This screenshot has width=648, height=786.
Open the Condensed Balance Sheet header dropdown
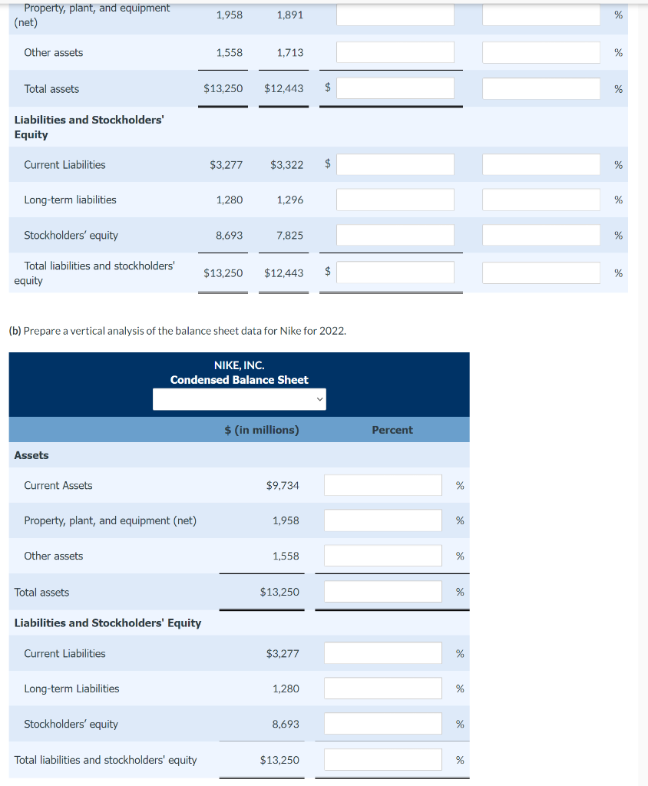tap(239, 399)
